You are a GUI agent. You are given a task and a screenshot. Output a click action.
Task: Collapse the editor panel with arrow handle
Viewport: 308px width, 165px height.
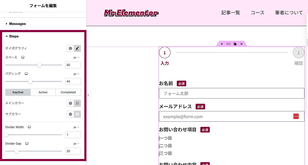pyautogui.click(x=88, y=95)
